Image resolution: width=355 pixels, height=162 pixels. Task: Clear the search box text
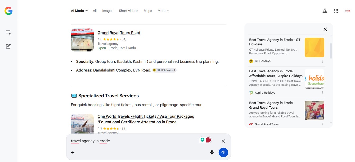(x=223, y=141)
